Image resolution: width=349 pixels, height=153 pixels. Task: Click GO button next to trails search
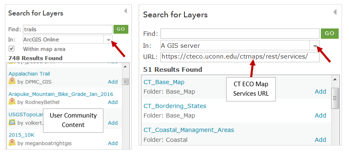pos(121,29)
